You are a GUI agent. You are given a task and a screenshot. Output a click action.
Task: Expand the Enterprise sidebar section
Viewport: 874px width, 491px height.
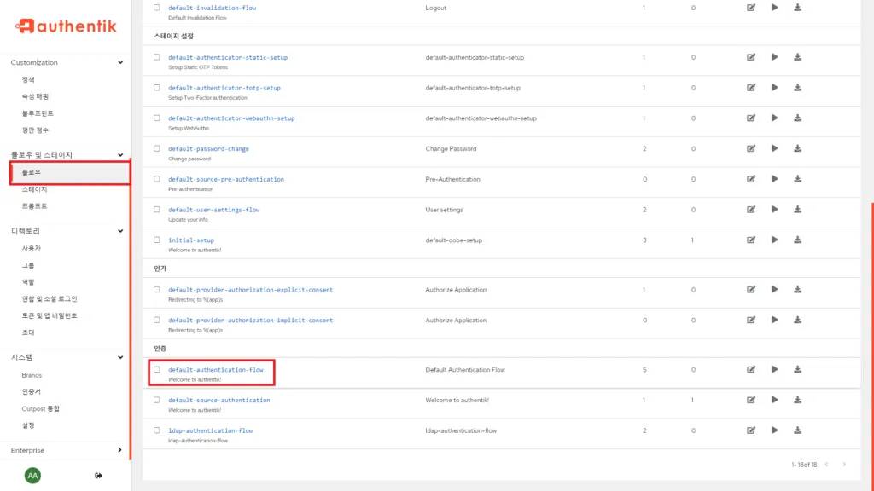point(120,450)
